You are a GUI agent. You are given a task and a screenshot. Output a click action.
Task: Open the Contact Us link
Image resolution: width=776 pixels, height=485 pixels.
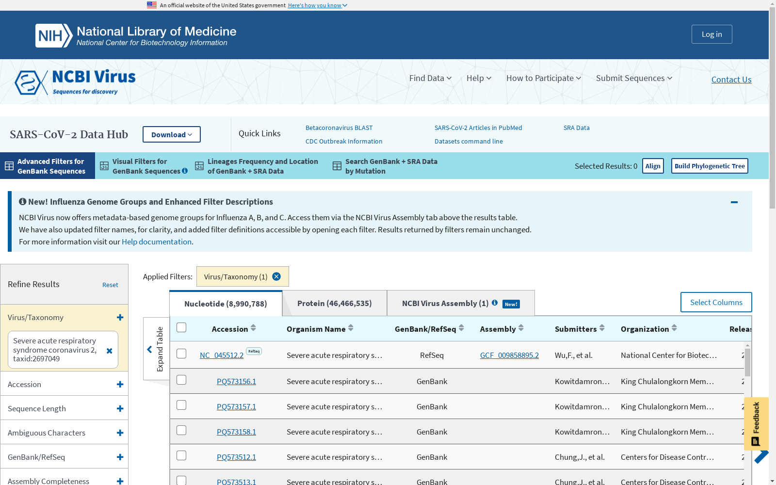pos(731,80)
